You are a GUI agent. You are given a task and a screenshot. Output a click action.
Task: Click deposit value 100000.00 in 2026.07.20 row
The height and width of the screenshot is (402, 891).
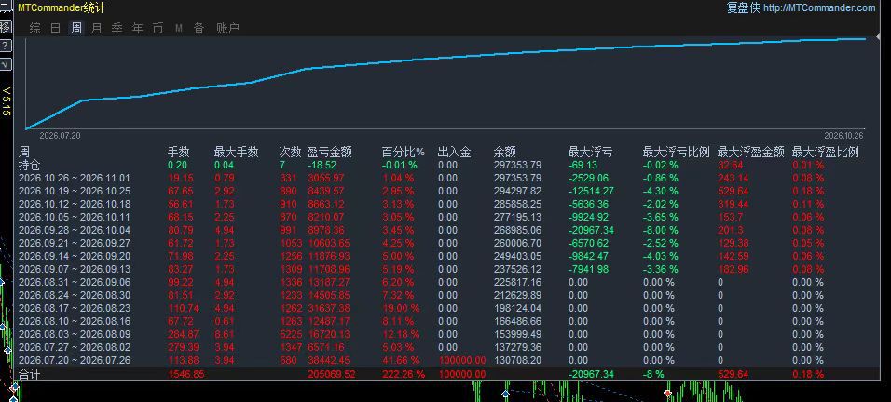point(462,361)
